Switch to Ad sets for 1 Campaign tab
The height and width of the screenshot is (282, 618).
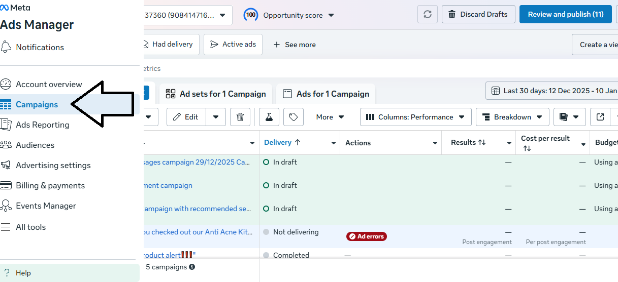point(216,94)
